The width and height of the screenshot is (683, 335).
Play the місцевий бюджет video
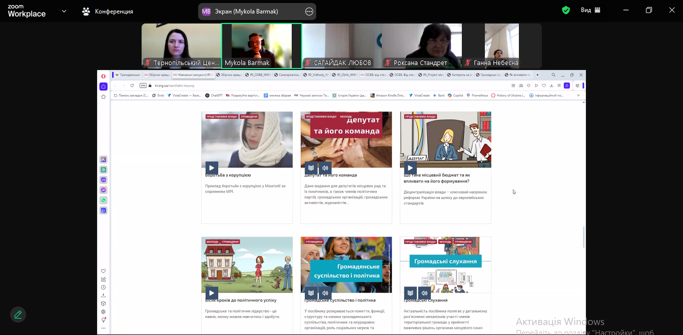pyautogui.click(x=410, y=168)
